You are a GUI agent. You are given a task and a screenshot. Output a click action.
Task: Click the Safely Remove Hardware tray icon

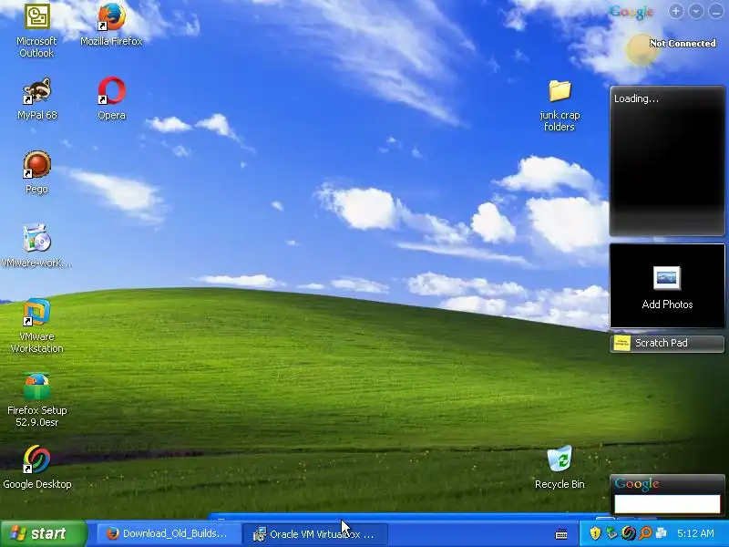[x=611, y=533]
